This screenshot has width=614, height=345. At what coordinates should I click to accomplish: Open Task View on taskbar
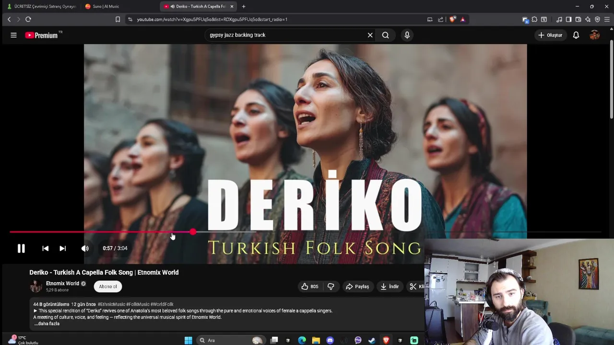274,340
